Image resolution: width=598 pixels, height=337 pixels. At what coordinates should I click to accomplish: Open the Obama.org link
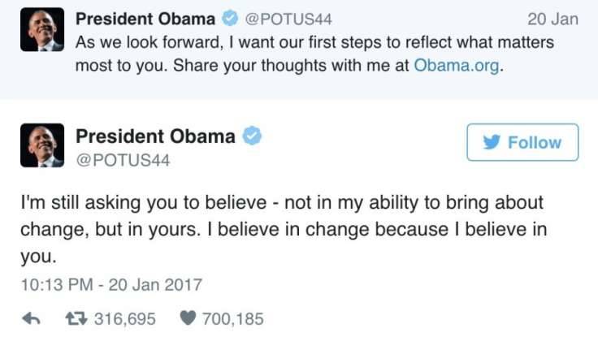[x=453, y=66]
